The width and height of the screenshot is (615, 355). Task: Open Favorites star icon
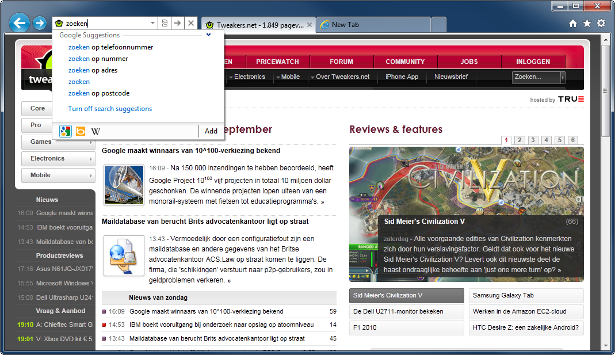[x=587, y=24]
